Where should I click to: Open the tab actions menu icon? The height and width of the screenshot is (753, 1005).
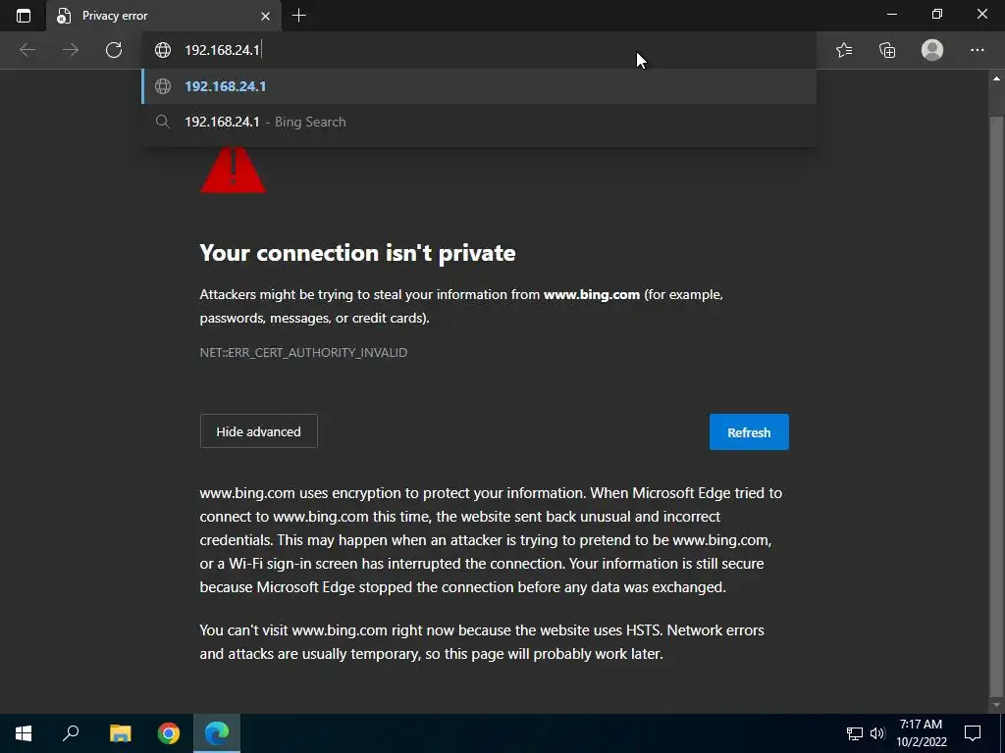24,16
